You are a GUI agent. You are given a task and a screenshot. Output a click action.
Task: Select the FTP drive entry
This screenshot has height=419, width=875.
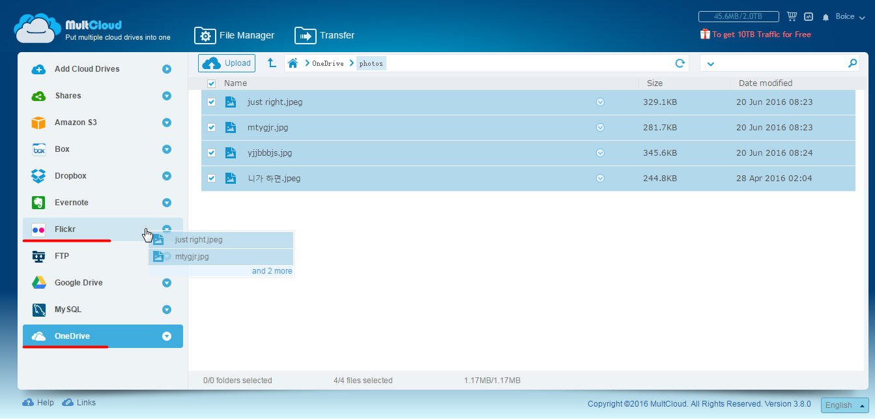[x=103, y=256]
